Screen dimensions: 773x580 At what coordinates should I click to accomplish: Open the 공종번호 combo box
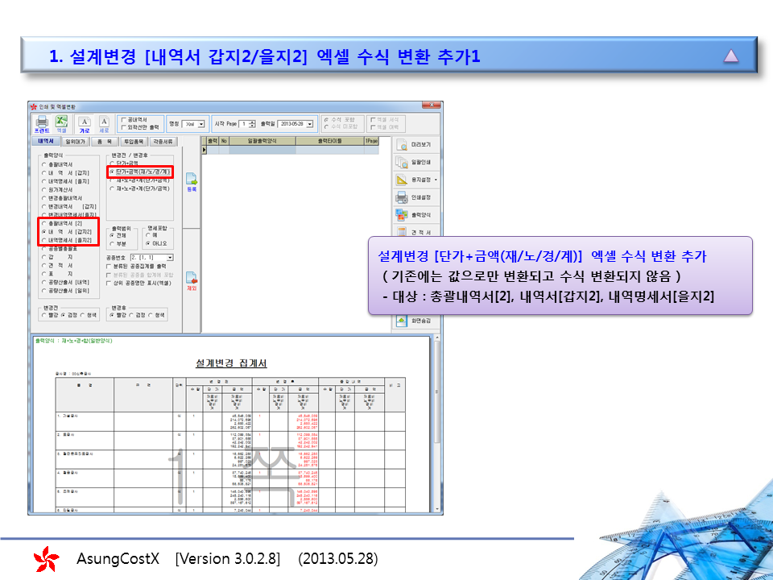170,257
